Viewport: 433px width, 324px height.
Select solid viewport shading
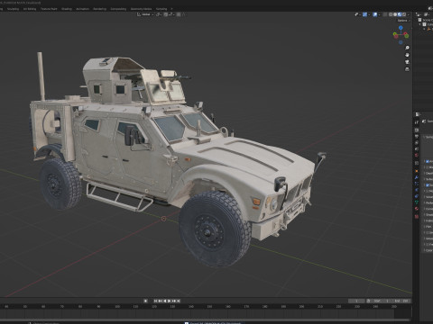tap(395, 14)
